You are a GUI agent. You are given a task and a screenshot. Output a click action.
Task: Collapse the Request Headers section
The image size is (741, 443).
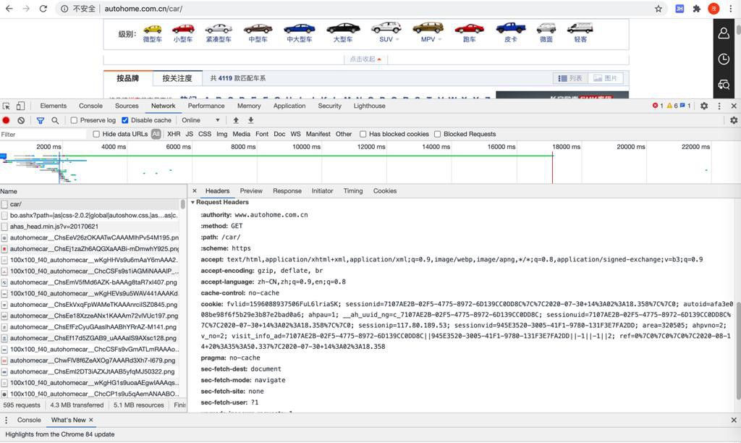(192, 203)
